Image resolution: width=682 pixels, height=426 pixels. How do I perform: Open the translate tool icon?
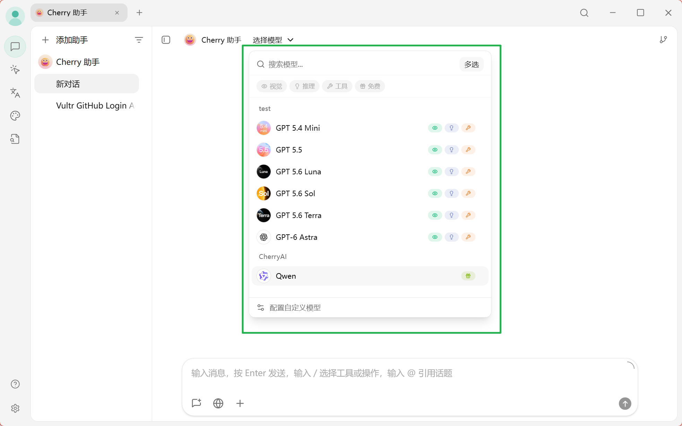15,93
